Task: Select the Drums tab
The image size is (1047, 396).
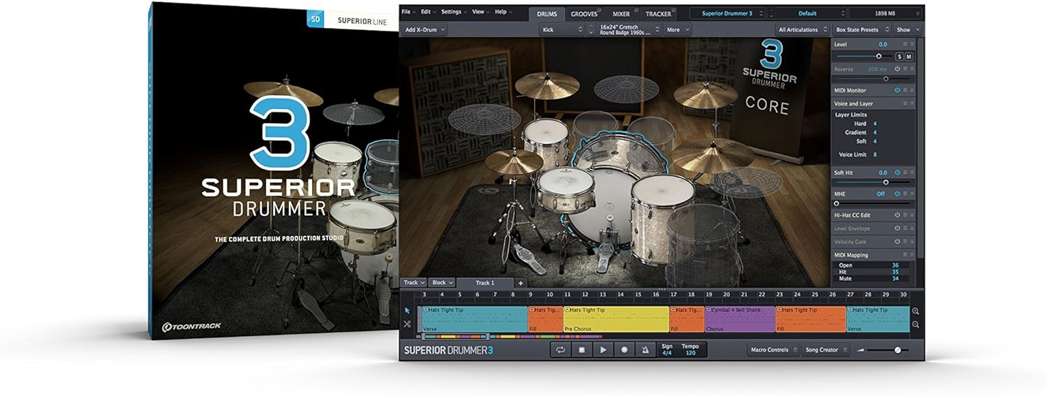Action: [x=547, y=14]
